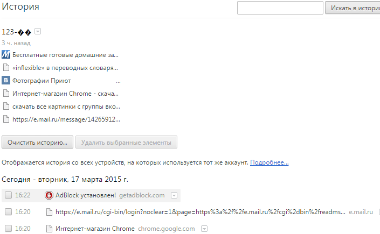The image size is (380, 234).
Task: Click page icon of the 16:20 e.mail.ru login entry
Action: (x=49, y=212)
